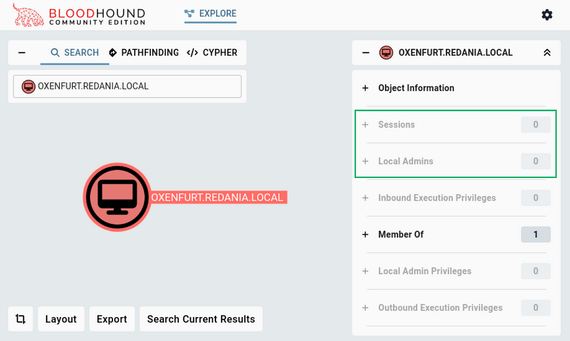Screen dimensions: 570x341
Task: Click the Explore graph icon in header
Action: click(189, 14)
